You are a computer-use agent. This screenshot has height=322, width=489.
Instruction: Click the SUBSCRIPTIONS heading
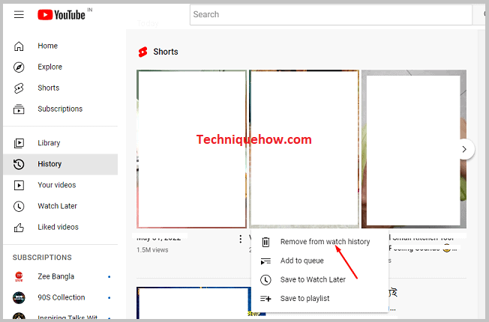(x=42, y=258)
